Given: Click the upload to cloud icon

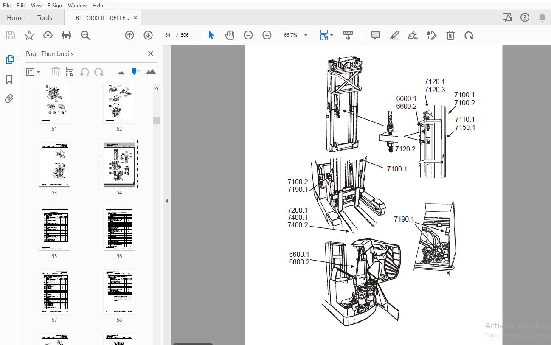Looking at the screenshot, I should [48, 35].
